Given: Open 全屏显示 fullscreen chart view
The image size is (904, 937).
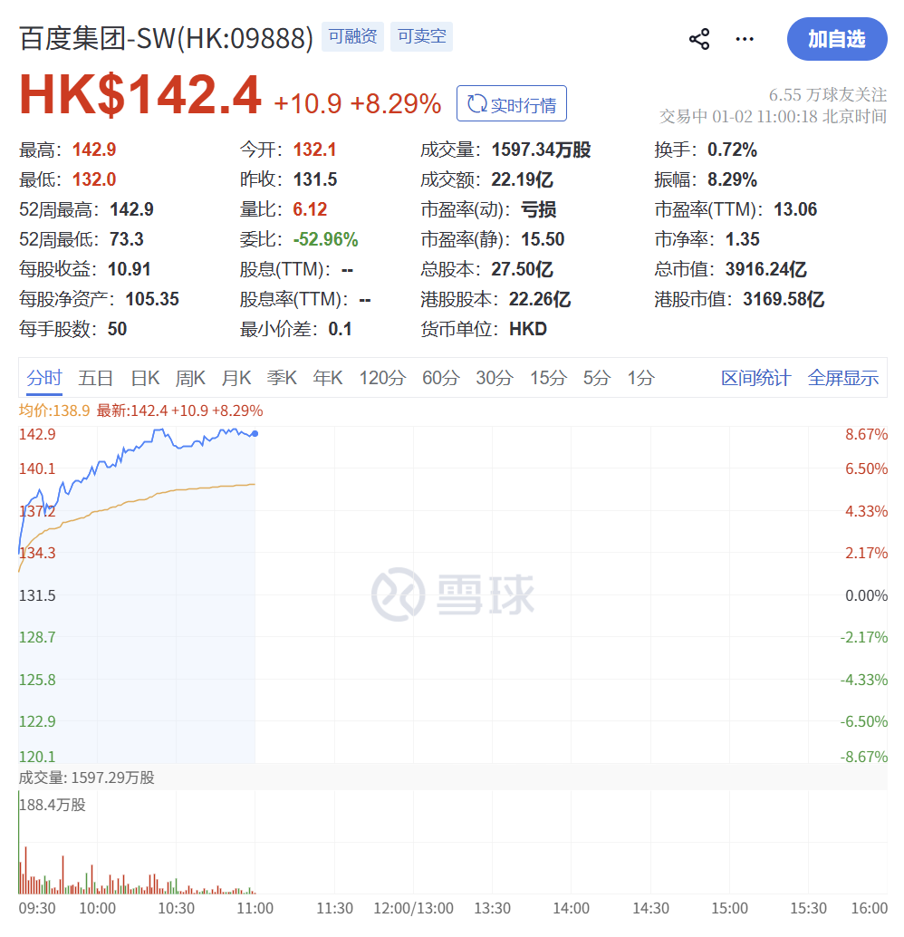Looking at the screenshot, I should point(843,378).
